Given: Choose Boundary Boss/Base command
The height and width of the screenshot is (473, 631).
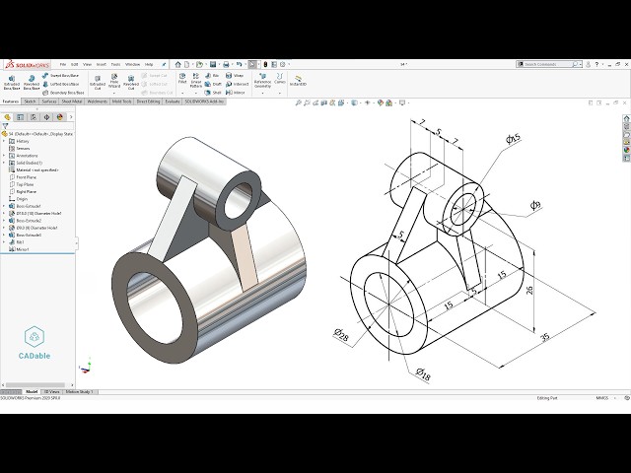Looking at the screenshot, I should 63,93.
